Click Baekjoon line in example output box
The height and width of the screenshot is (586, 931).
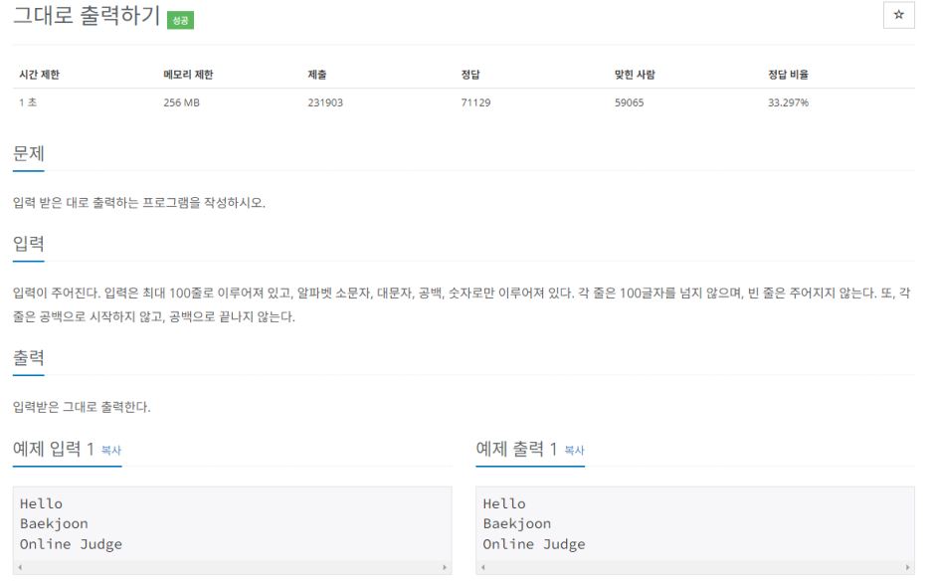pyautogui.click(x=517, y=523)
